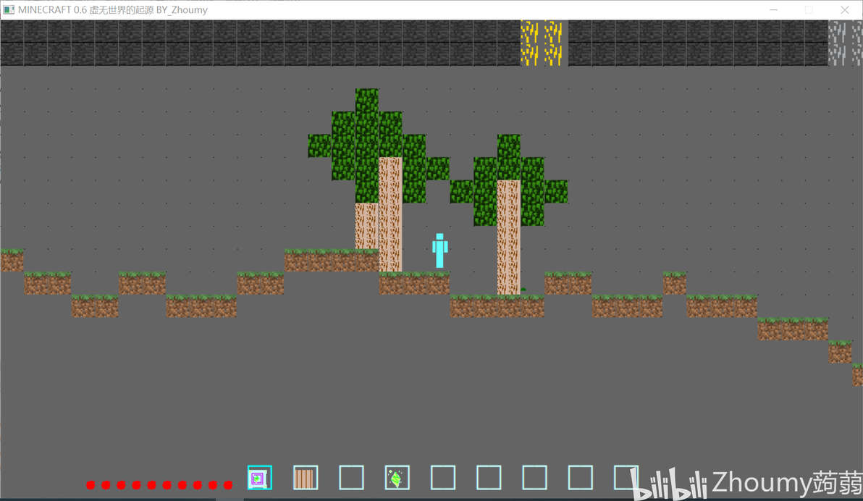Click the tall trunk of the left tree
This screenshot has height=501, width=863.
[x=390, y=215]
